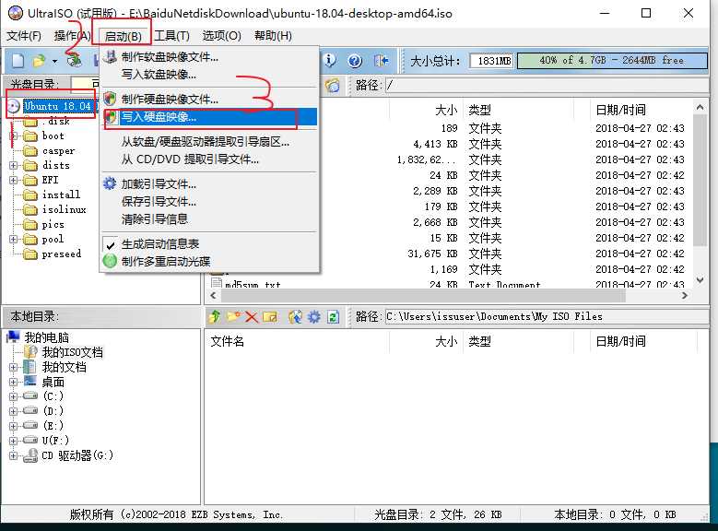This screenshot has height=531, width=718.
Task: Open the 选项(O) menu
Action: pyautogui.click(x=221, y=36)
